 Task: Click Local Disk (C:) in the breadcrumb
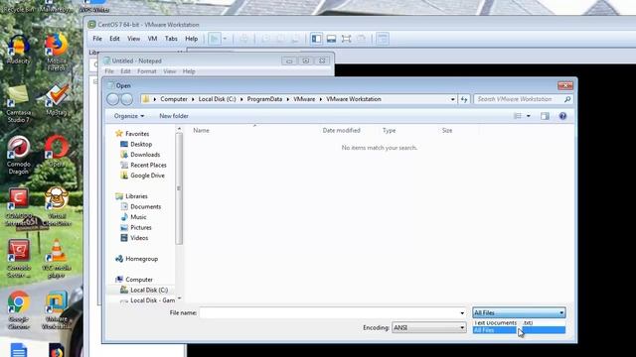tap(217, 99)
